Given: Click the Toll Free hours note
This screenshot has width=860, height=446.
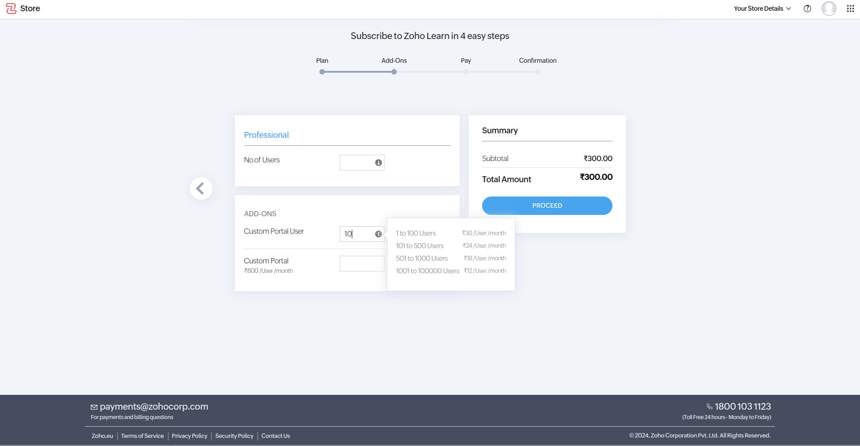Looking at the screenshot, I should pyautogui.click(x=727, y=417).
